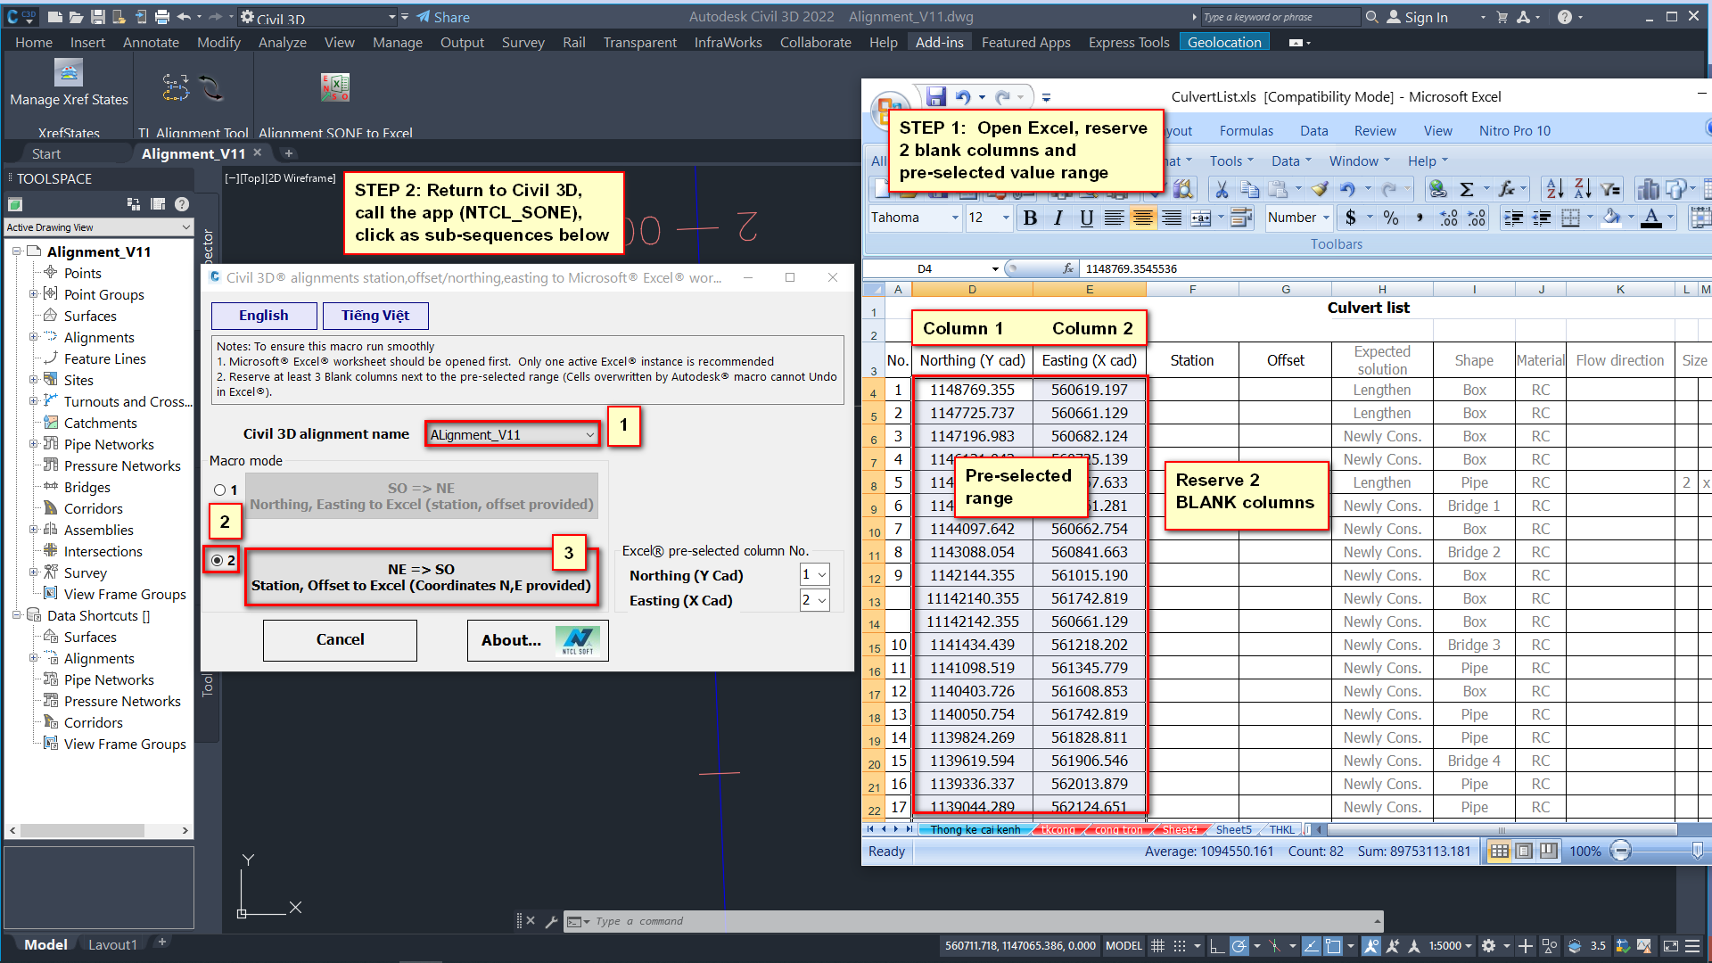Image resolution: width=1712 pixels, height=963 pixels.
Task: Click the Currency dollar style icon
Action: [1351, 218]
